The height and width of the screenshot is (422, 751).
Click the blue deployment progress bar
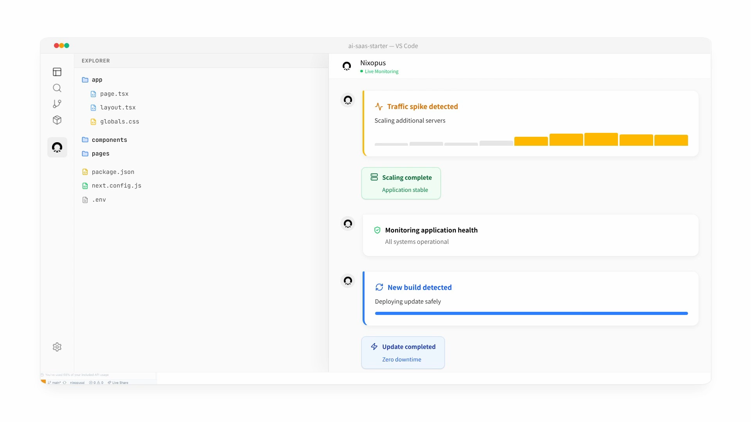point(531,313)
